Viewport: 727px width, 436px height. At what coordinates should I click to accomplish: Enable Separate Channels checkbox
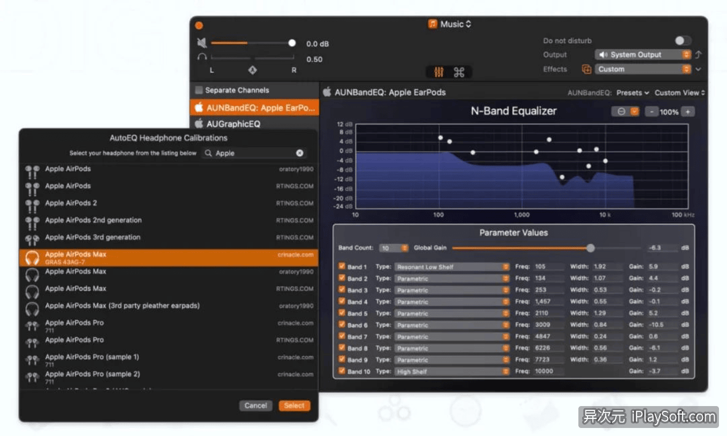point(199,90)
